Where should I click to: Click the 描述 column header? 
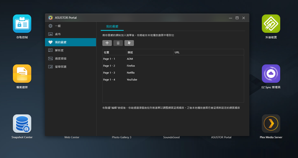coord(150,52)
